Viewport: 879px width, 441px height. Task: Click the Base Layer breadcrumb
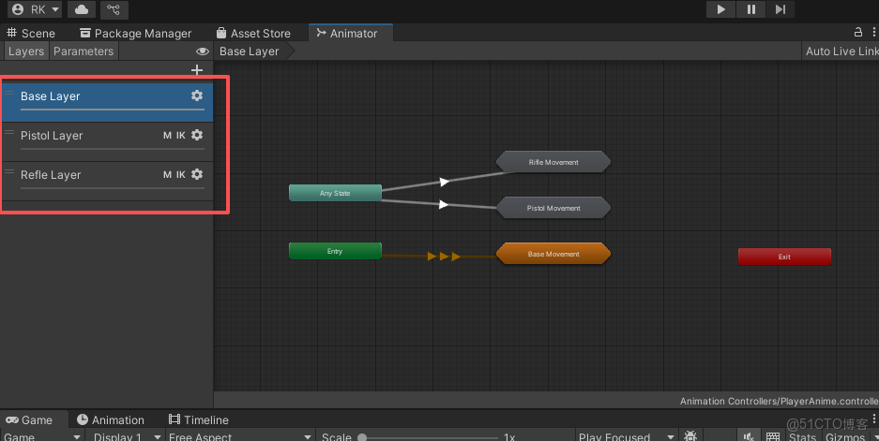(250, 51)
